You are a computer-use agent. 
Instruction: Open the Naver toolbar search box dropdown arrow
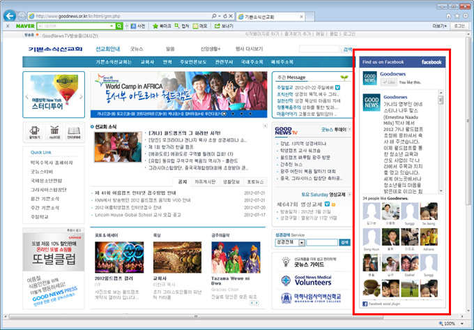tap(112, 26)
